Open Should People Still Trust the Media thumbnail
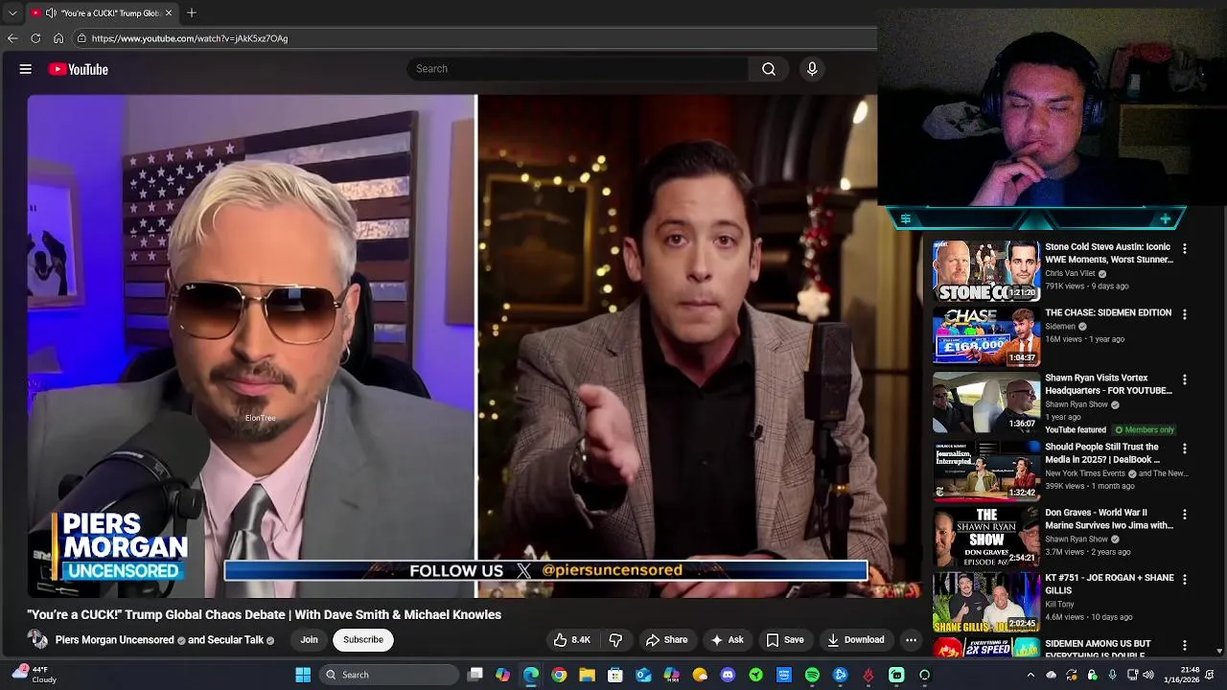The width and height of the screenshot is (1227, 690). point(986,471)
